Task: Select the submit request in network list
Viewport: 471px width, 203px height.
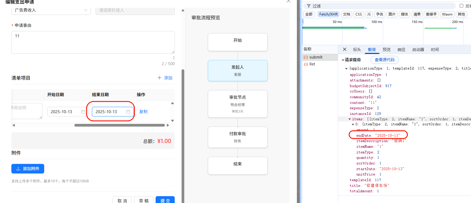Action: [316, 57]
